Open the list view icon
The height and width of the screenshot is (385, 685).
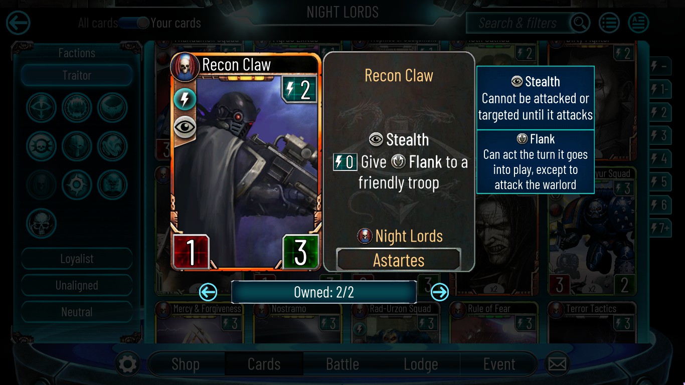(x=609, y=23)
